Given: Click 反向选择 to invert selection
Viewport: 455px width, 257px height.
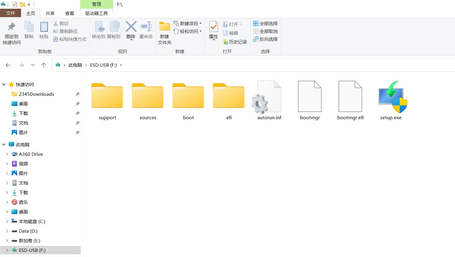Looking at the screenshot, I should pyautogui.click(x=265, y=39).
